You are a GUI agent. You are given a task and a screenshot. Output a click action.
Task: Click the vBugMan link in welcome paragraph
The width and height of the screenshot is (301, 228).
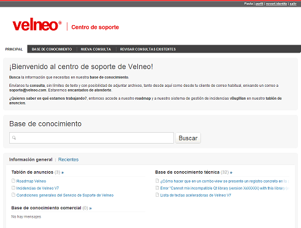coord(238,98)
